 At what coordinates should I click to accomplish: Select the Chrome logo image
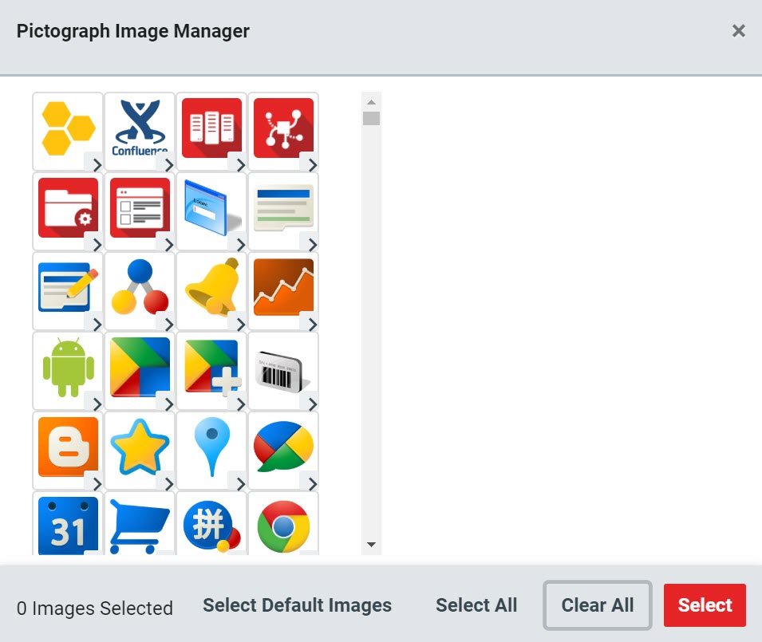click(x=284, y=525)
